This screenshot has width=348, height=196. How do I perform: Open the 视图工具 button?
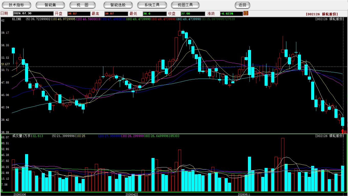186,5
